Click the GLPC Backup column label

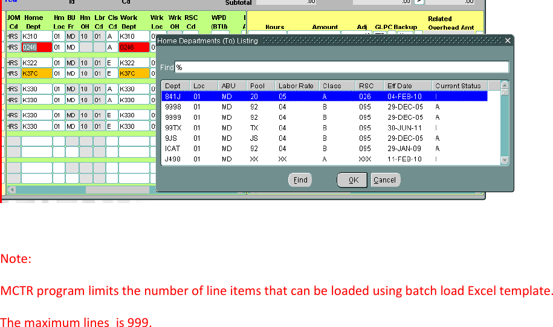point(396,27)
